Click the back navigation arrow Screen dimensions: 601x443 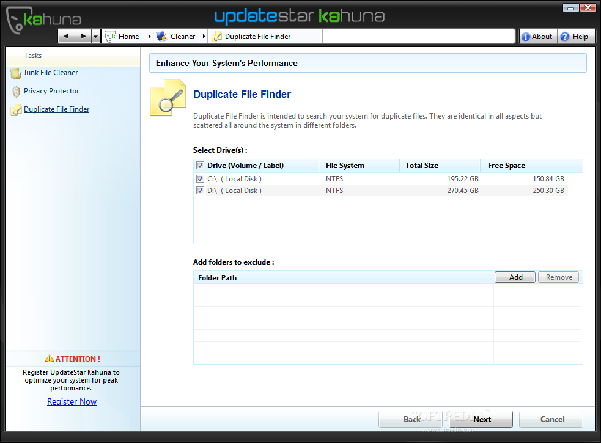pyautogui.click(x=66, y=37)
